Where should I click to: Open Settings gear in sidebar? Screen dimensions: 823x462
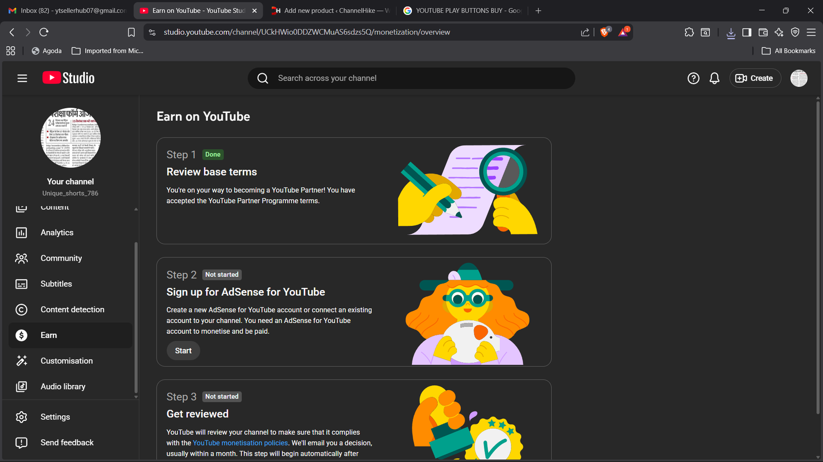(x=55, y=417)
